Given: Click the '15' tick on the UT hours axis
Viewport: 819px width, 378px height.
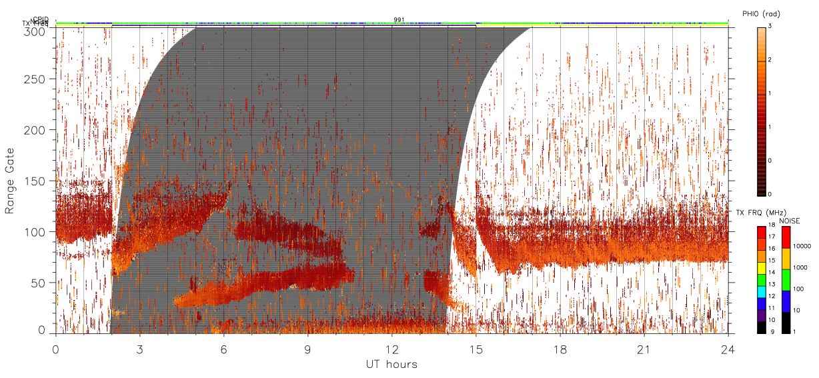Looking at the screenshot, I should coord(476,349).
